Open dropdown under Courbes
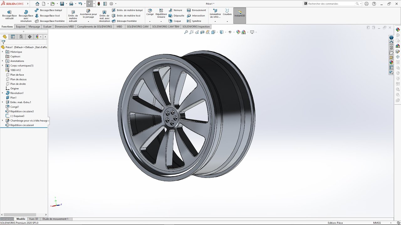The height and width of the screenshot is (225, 401). [x=227, y=21]
